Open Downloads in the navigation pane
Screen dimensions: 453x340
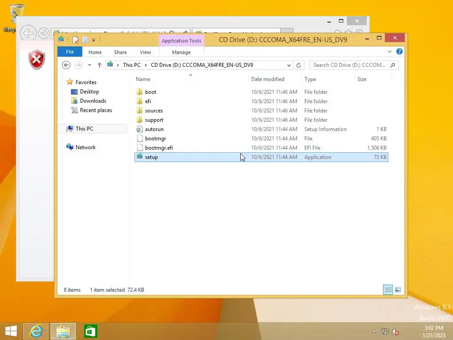tap(93, 100)
